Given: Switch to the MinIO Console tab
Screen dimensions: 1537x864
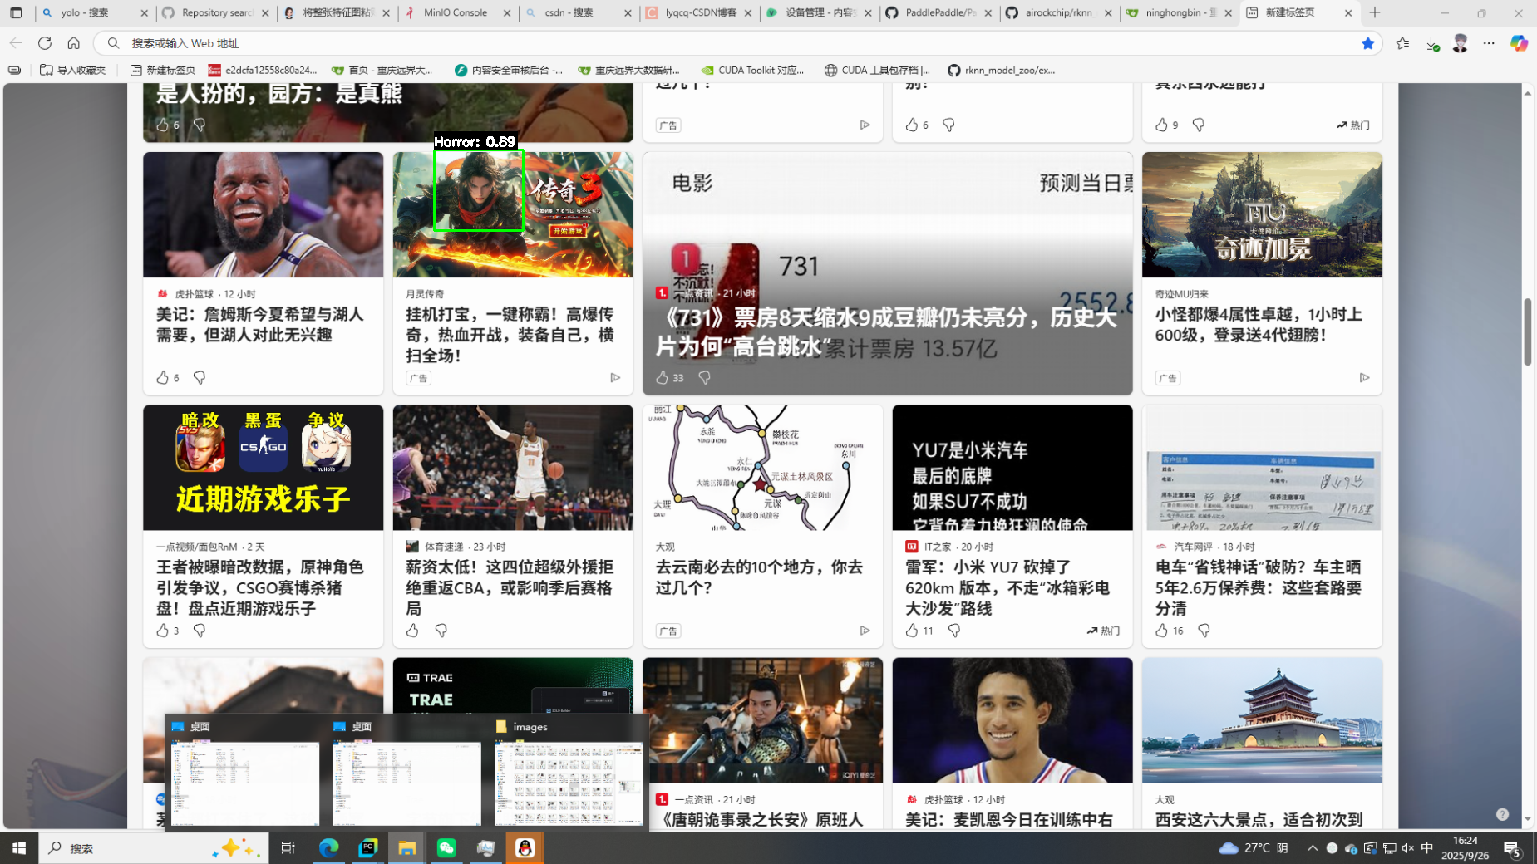Looking at the screenshot, I should [x=455, y=12].
